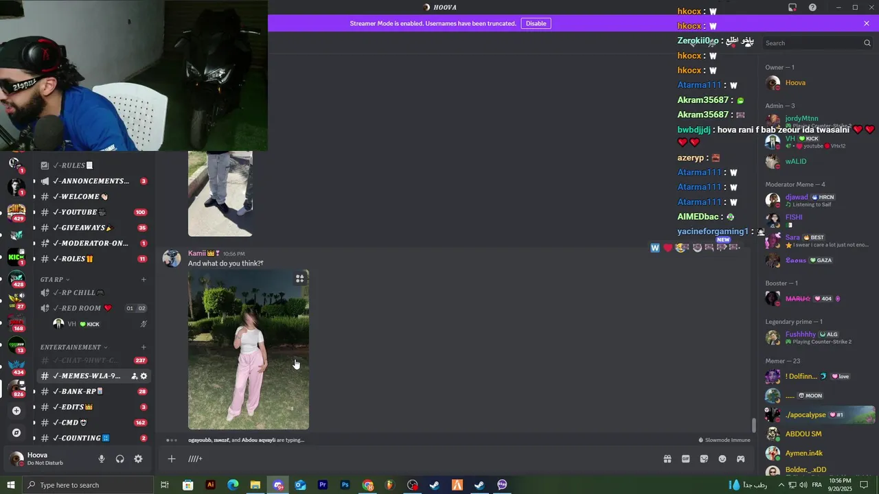Disable Streamer Mode
Screen dimensions: 879x494
point(536,23)
